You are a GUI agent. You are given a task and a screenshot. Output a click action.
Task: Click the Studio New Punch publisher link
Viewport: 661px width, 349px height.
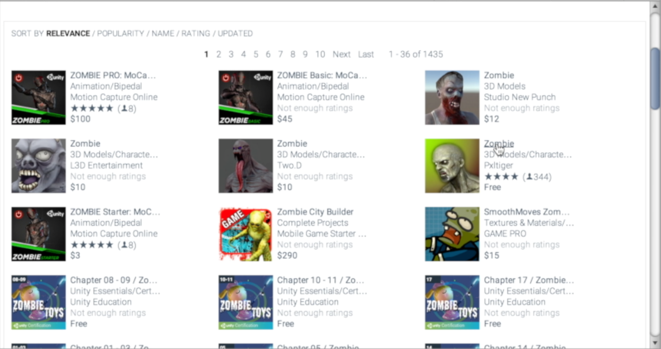(520, 97)
